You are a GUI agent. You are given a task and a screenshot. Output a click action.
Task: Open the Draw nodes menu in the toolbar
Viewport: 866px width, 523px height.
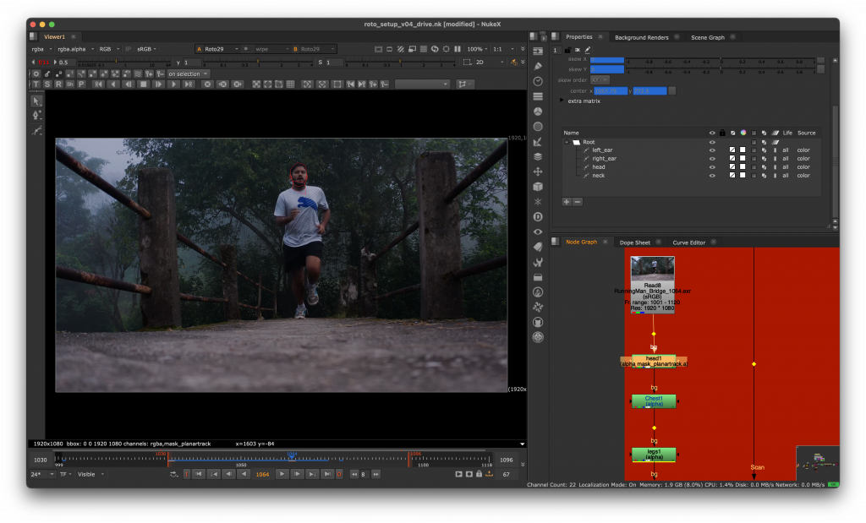pos(538,66)
